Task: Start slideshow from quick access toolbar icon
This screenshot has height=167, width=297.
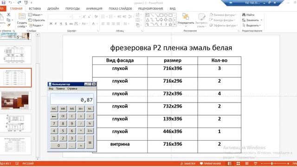Action: pos(26,2)
